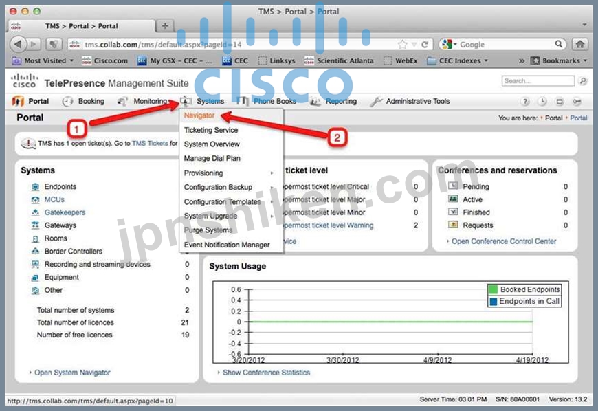598x411 pixels.
Task: Open the browser home page button
Action: (579, 44)
